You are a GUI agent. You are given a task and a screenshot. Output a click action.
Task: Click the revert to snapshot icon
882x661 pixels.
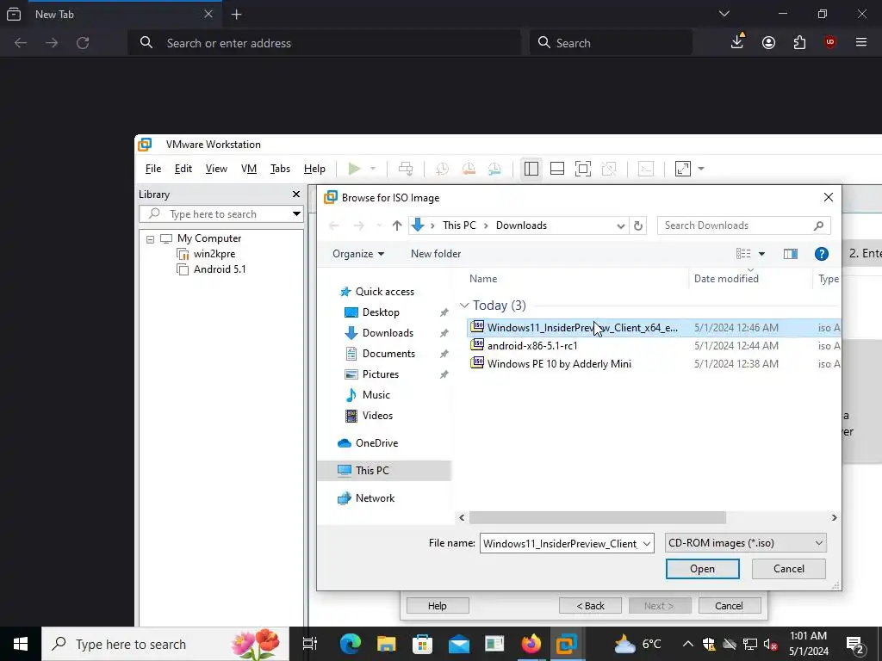469,169
